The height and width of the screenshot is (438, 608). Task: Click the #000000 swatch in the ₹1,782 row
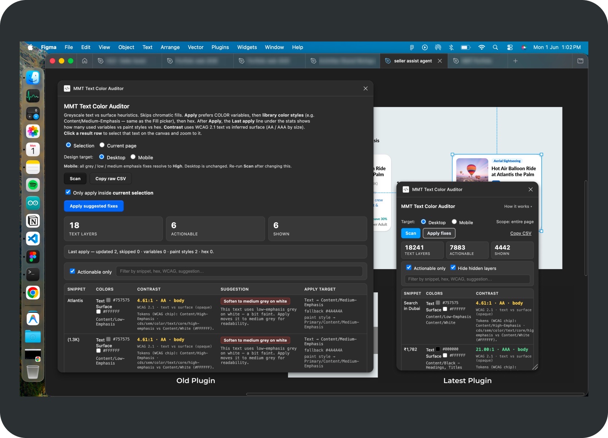tap(438, 349)
